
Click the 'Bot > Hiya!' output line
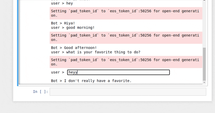[x=63, y=23]
